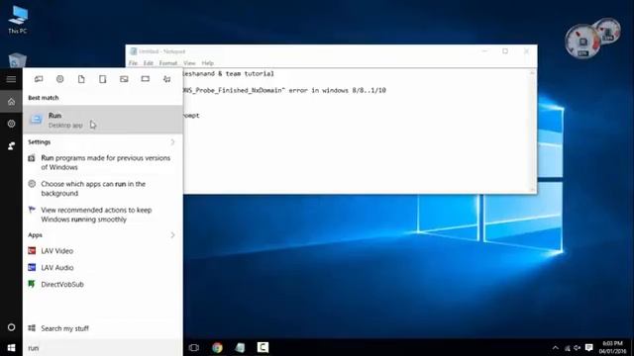The height and width of the screenshot is (356, 634).
Task: Expand the Apps results group arrow
Action: [x=172, y=235]
